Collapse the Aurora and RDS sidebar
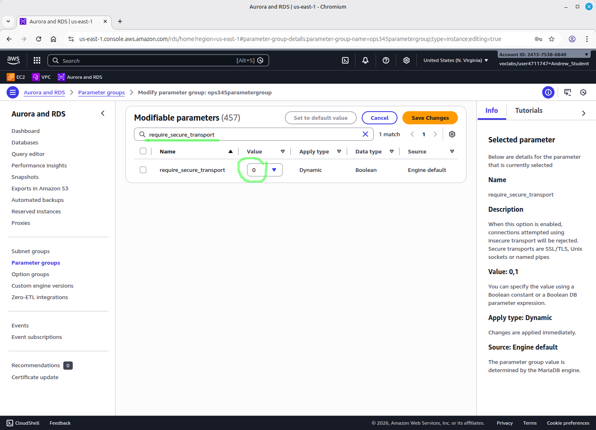Screen dimensions: 596x430 pos(103,113)
